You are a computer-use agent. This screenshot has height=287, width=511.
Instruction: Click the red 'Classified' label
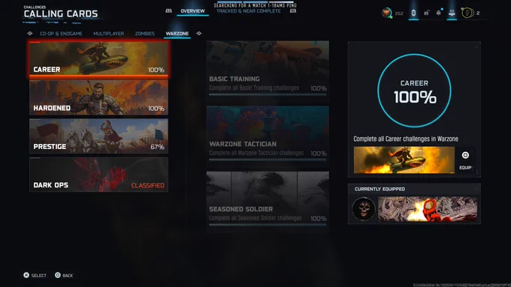click(148, 186)
